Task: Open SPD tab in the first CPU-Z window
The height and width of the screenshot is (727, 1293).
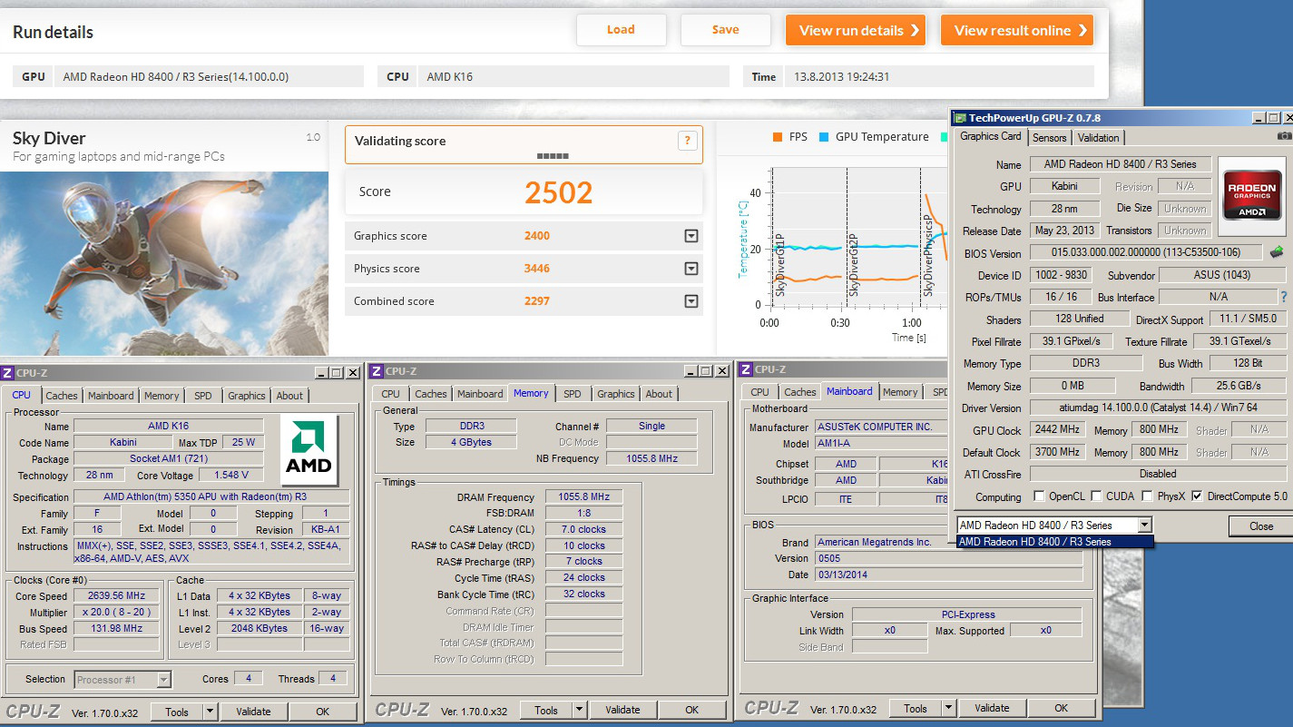Action: click(203, 396)
